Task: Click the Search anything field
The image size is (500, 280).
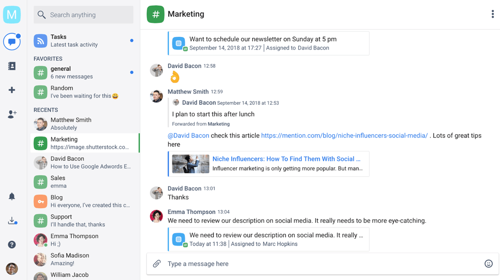Action: click(83, 15)
